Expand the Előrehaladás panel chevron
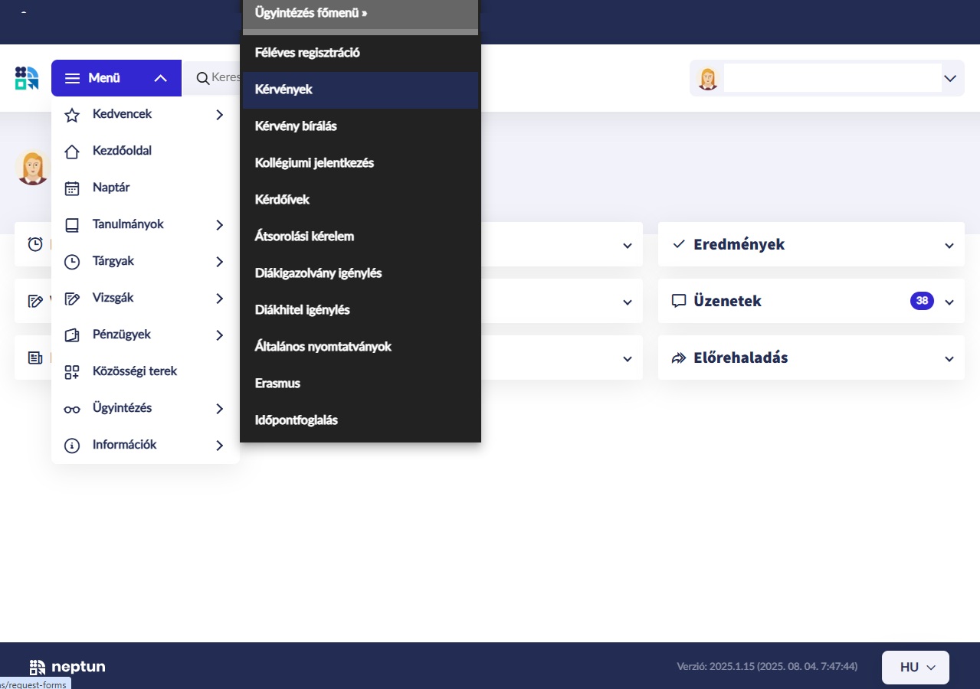The height and width of the screenshot is (689, 980). (x=949, y=359)
